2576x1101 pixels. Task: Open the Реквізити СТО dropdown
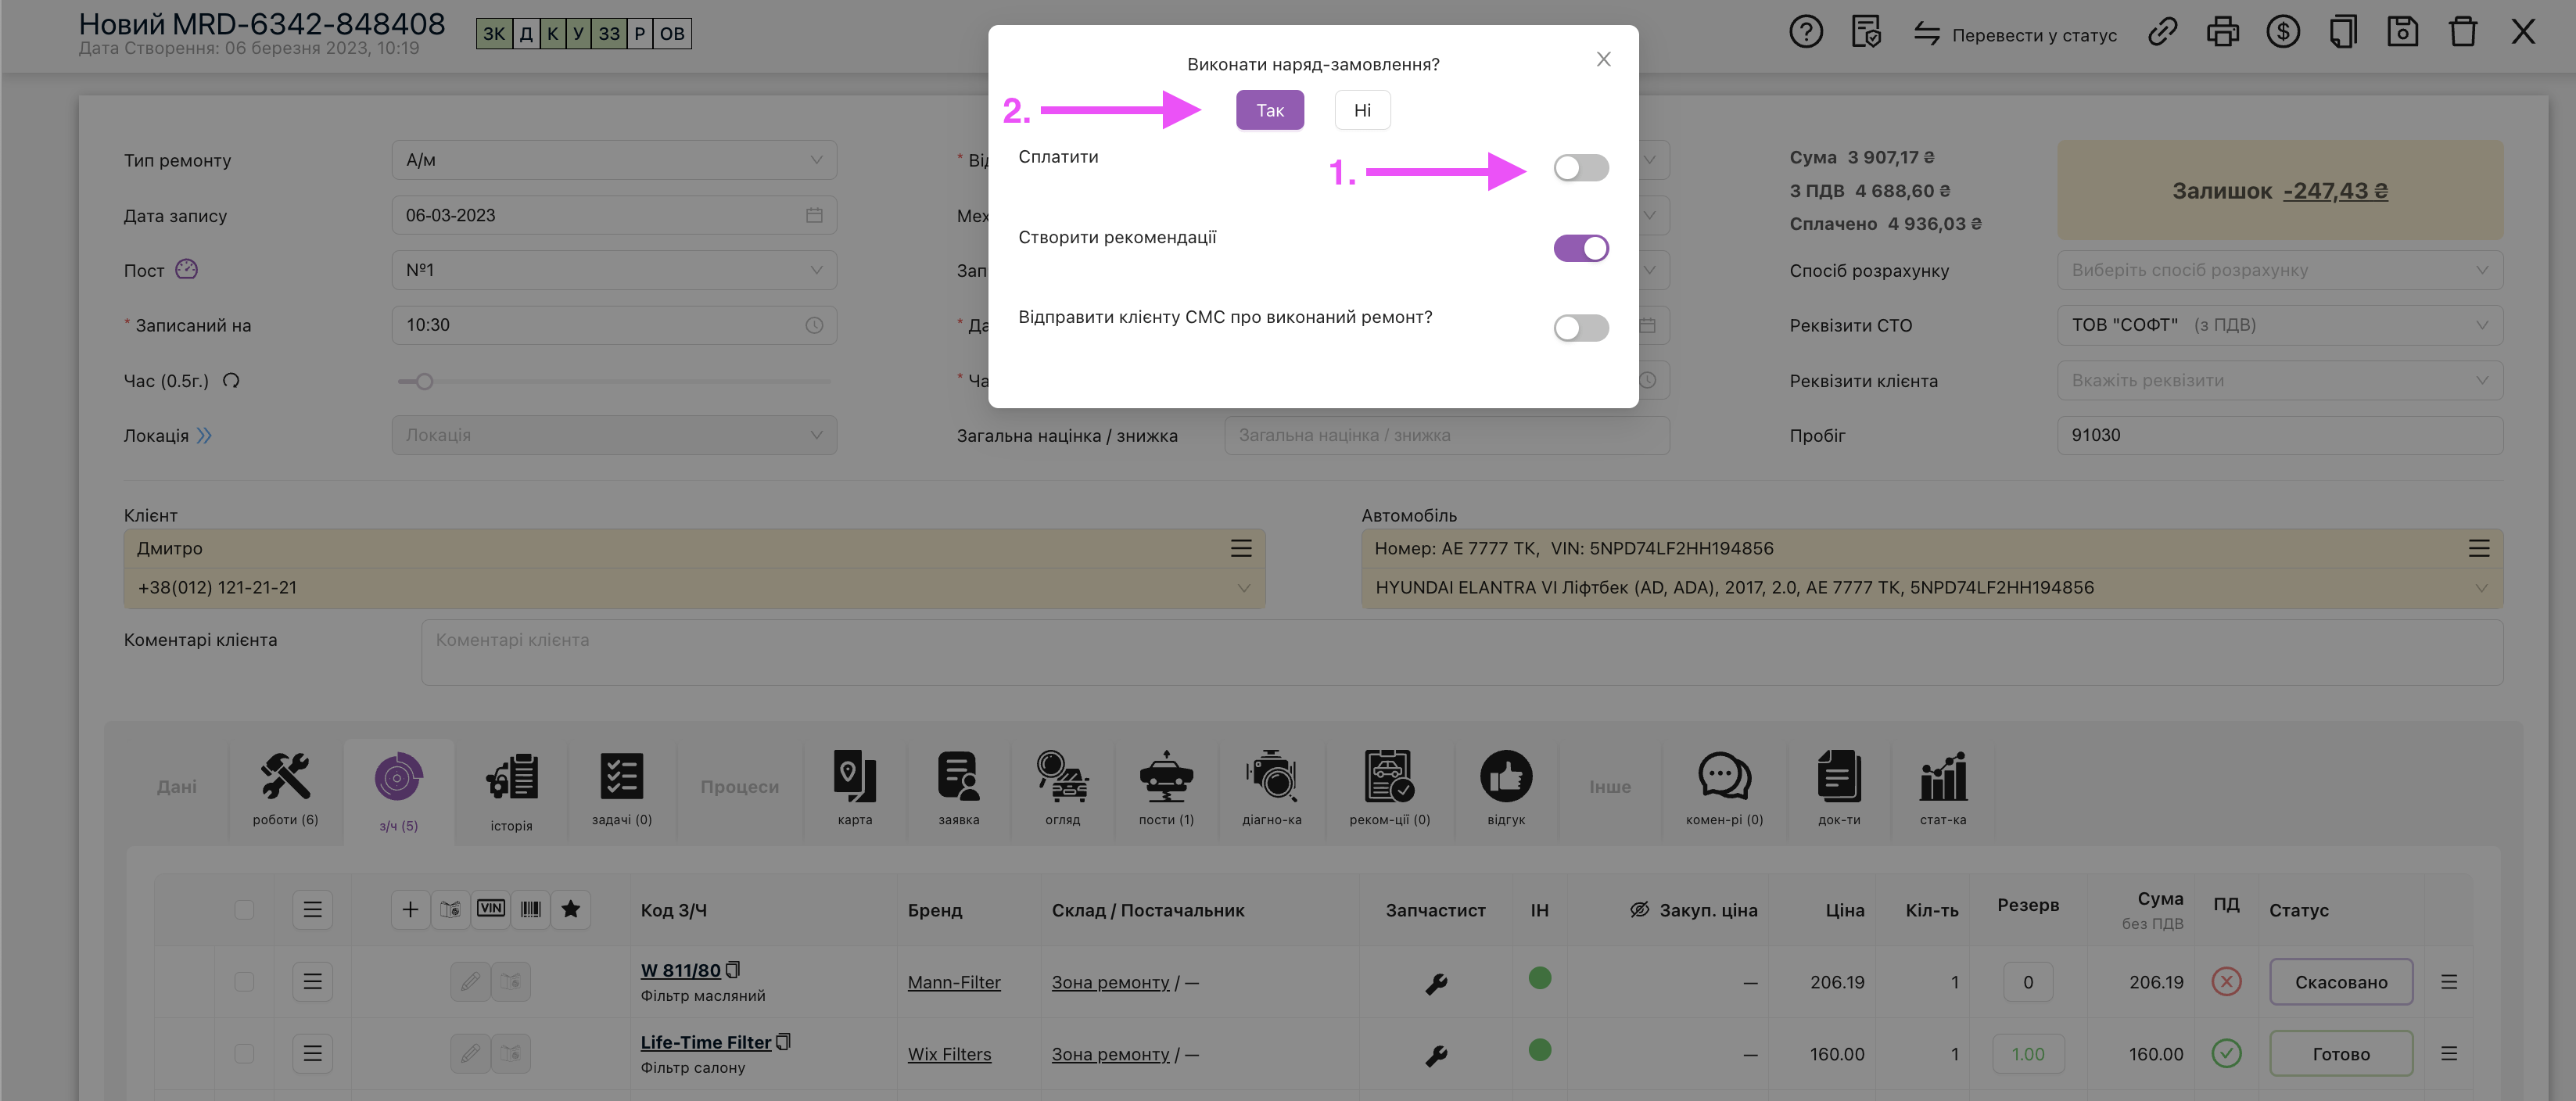(x=2279, y=325)
